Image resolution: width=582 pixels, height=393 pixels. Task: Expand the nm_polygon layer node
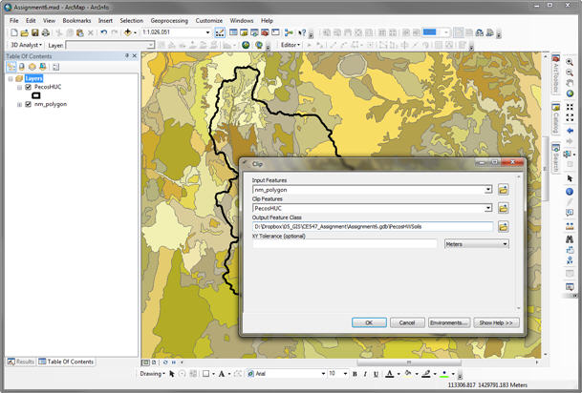pyautogui.click(x=20, y=105)
